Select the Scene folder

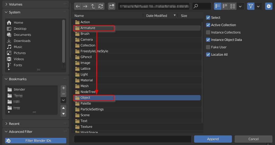pyautogui.click(x=137, y=115)
